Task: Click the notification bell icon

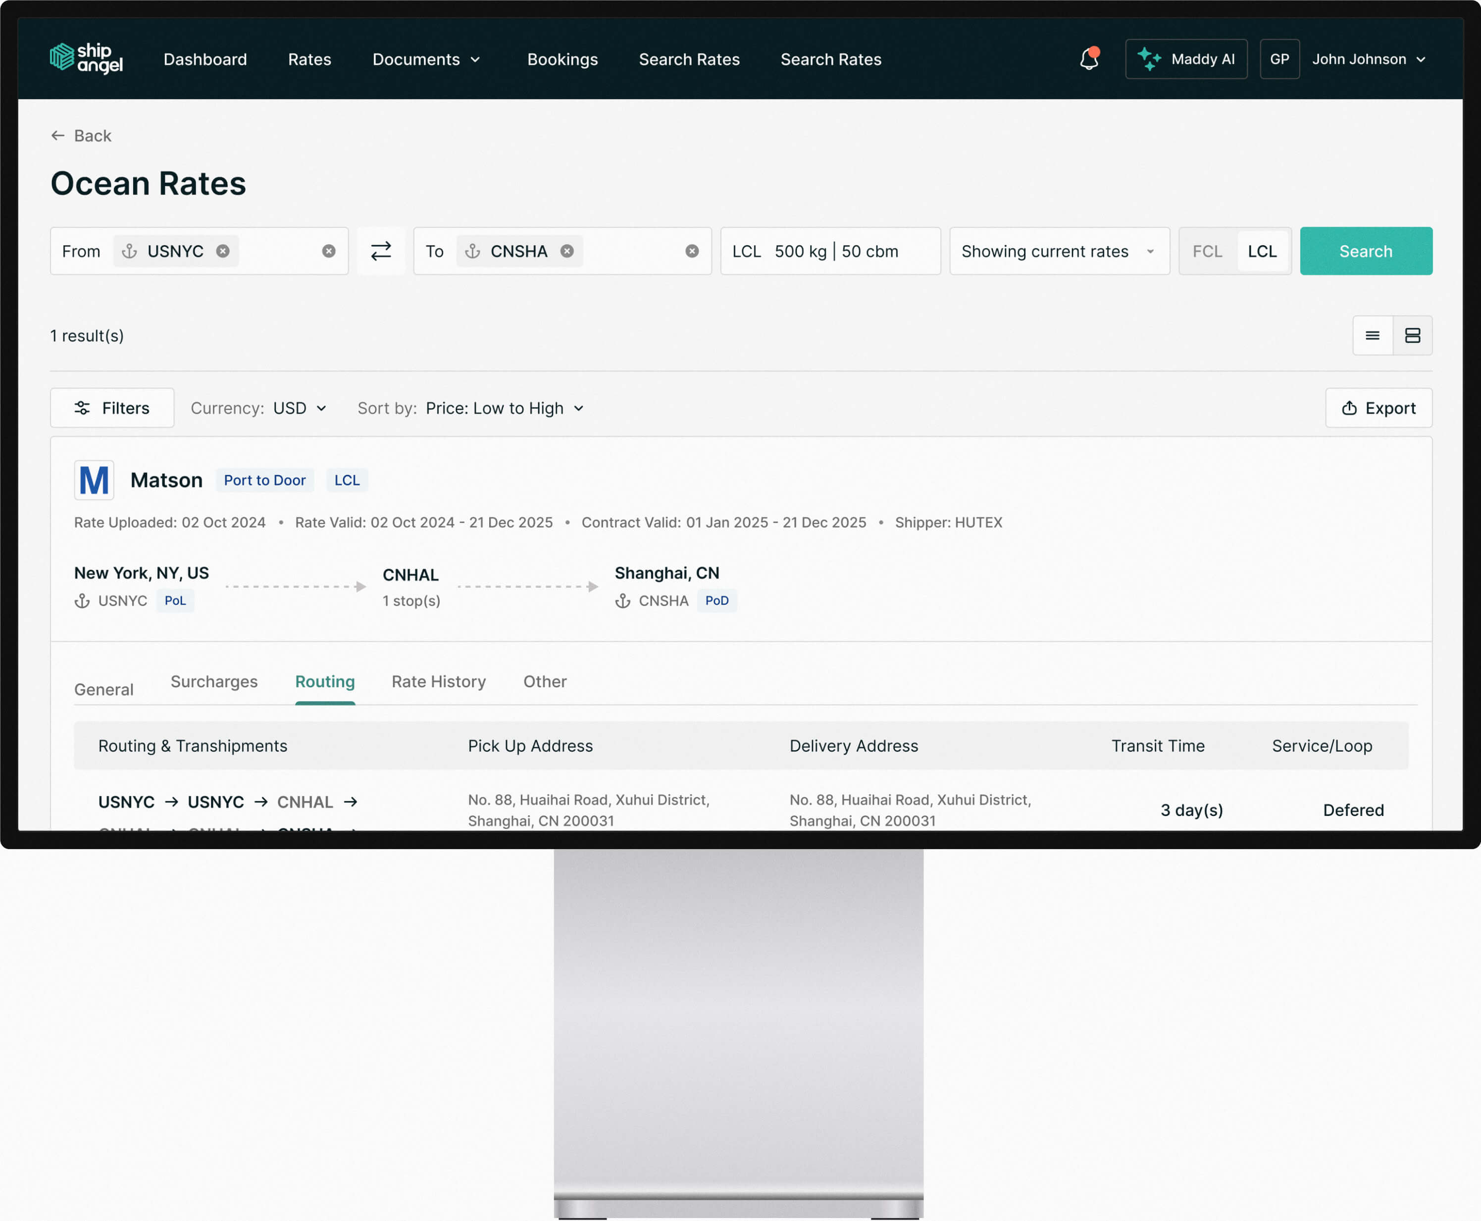Action: click(x=1089, y=59)
